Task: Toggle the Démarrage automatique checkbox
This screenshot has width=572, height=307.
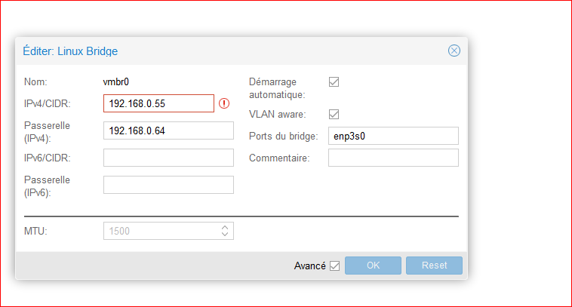Action: click(334, 81)
